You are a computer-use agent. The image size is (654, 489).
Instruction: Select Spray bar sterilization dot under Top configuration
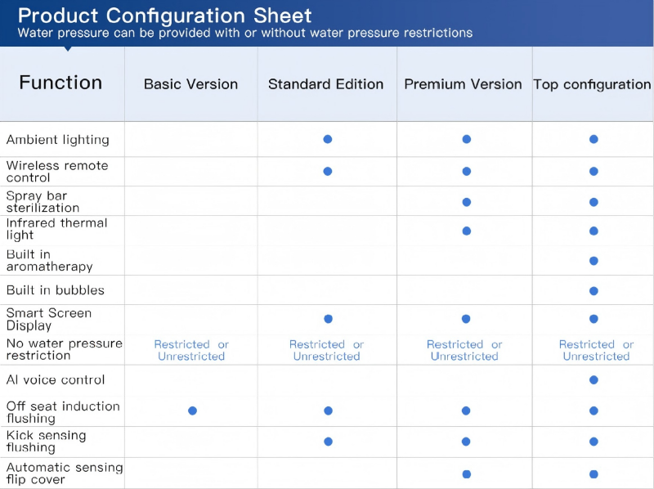pyautogui.click(x=594, y=202)
